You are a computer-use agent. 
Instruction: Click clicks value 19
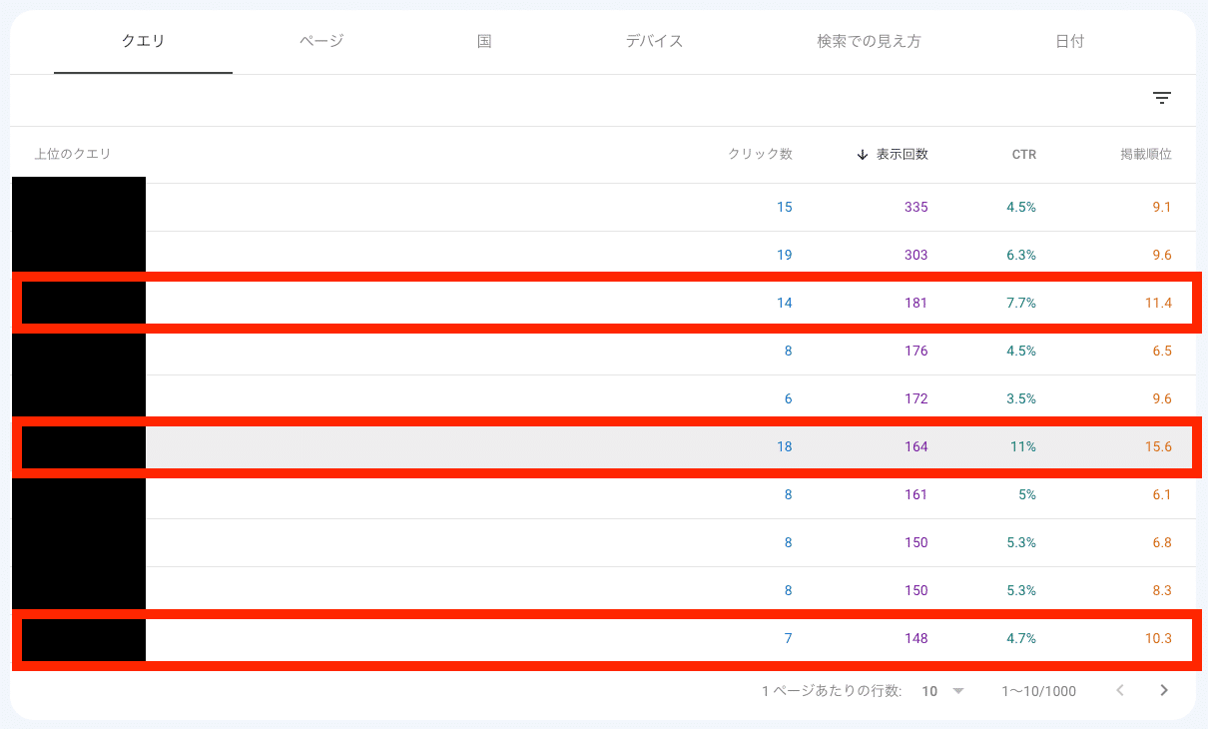tap(785, 255)
